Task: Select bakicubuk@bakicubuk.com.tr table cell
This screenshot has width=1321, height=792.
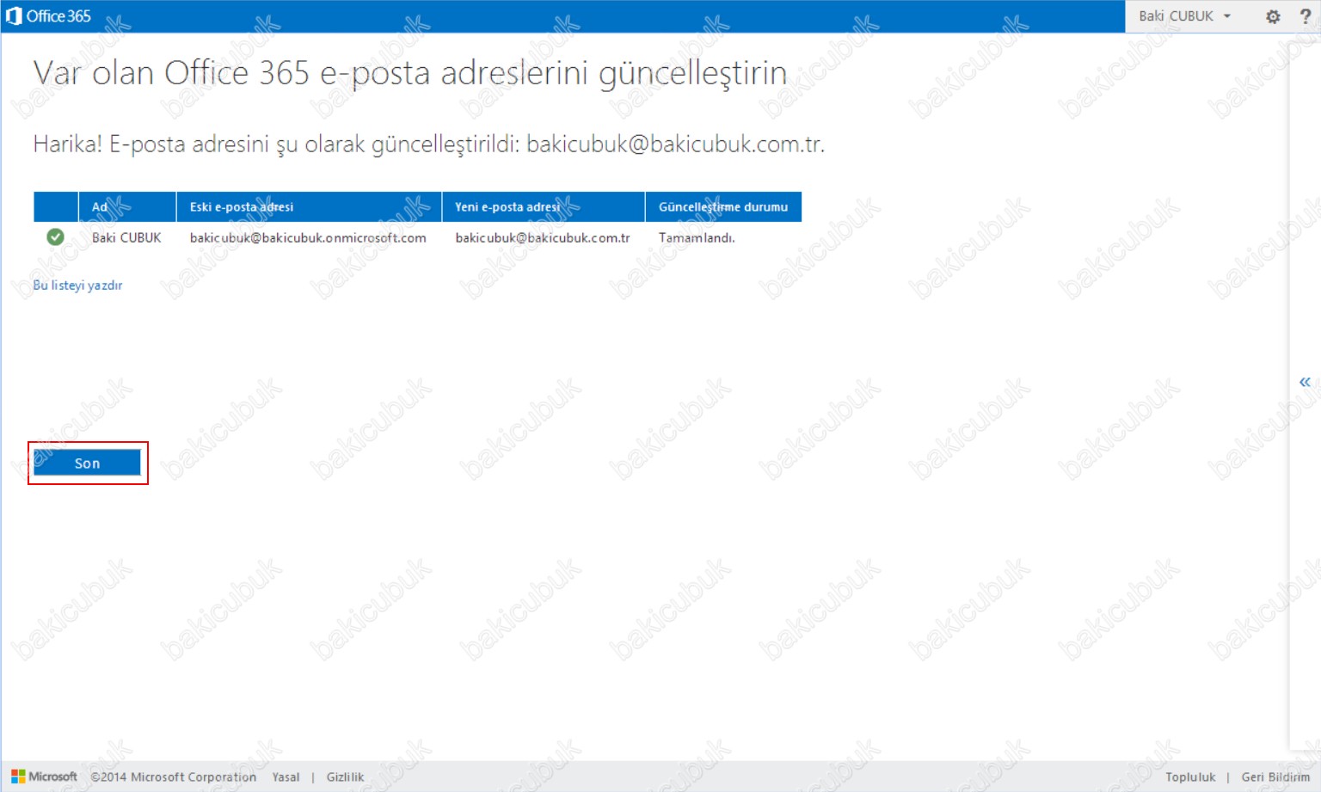Action: click(x=543, y=237)
